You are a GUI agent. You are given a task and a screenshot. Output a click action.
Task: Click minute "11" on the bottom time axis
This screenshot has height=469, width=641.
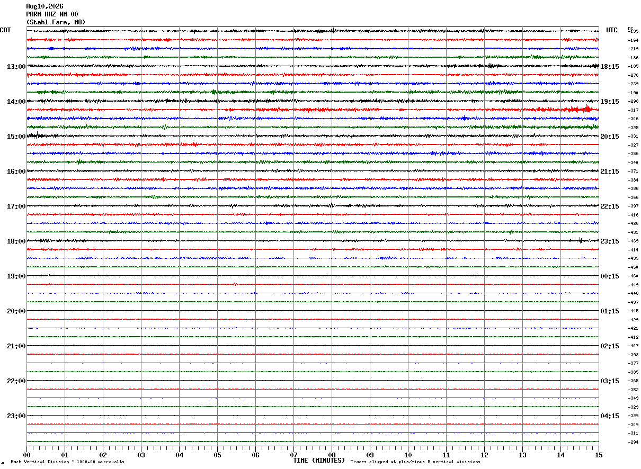446,455
